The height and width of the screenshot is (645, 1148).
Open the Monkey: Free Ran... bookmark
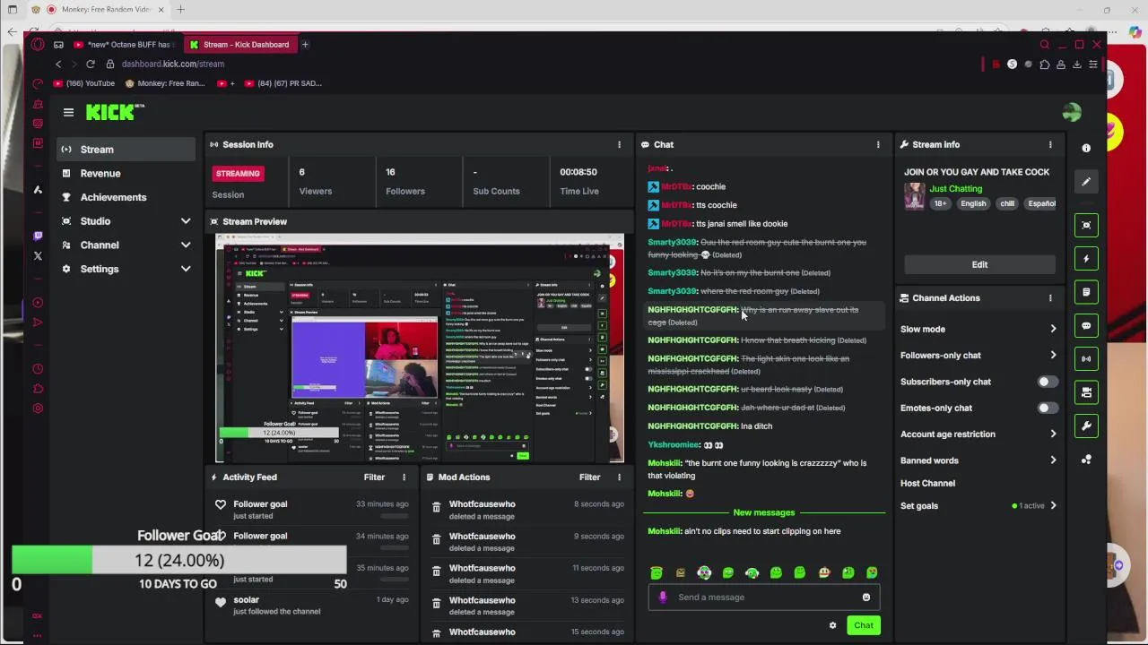165,83
